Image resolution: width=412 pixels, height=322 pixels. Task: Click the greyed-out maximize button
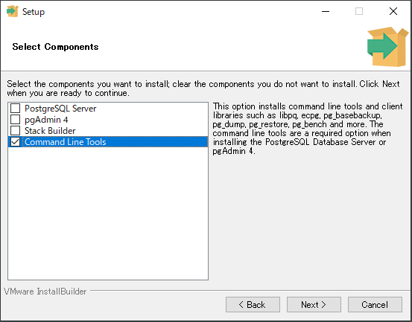point(359,11)
